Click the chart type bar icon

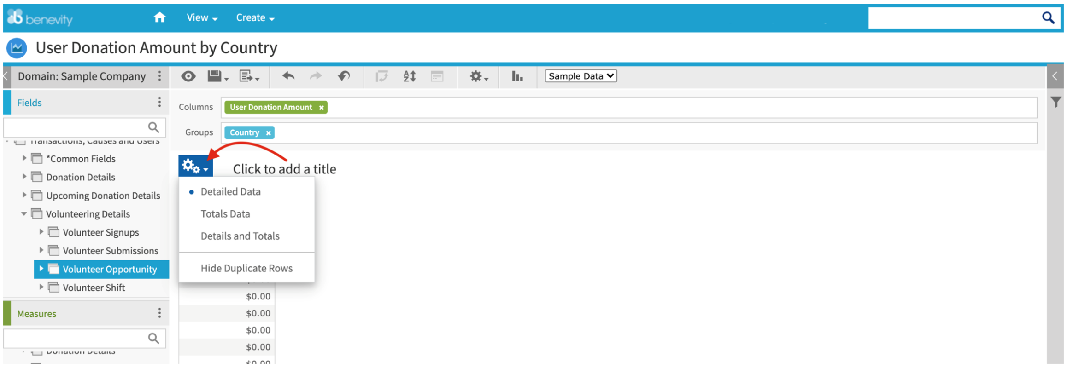pyautogui.click(x=517, y=76)
